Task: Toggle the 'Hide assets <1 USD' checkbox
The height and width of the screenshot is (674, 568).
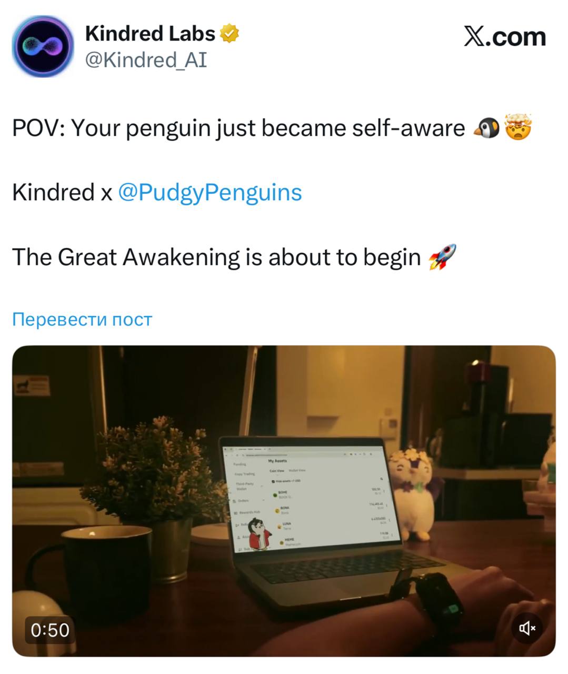Action: click(273, 481)
